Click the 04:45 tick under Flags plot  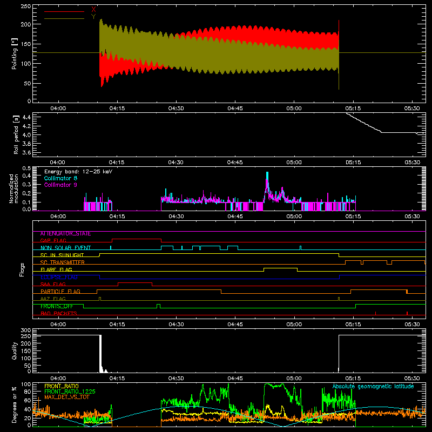[x=235, y=325]
